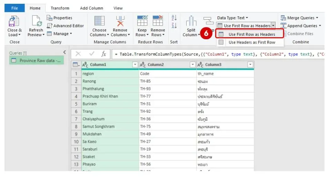Click the Column2 data type ABC icon
Image resolution: width=331 pixels, height=186 pixels.
click(143, 65)
